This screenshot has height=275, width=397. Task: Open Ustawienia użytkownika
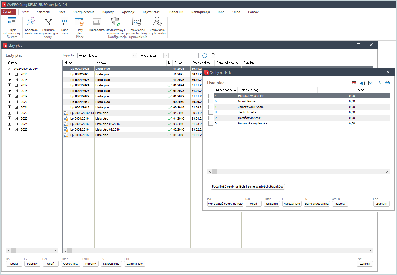(157, 26)
